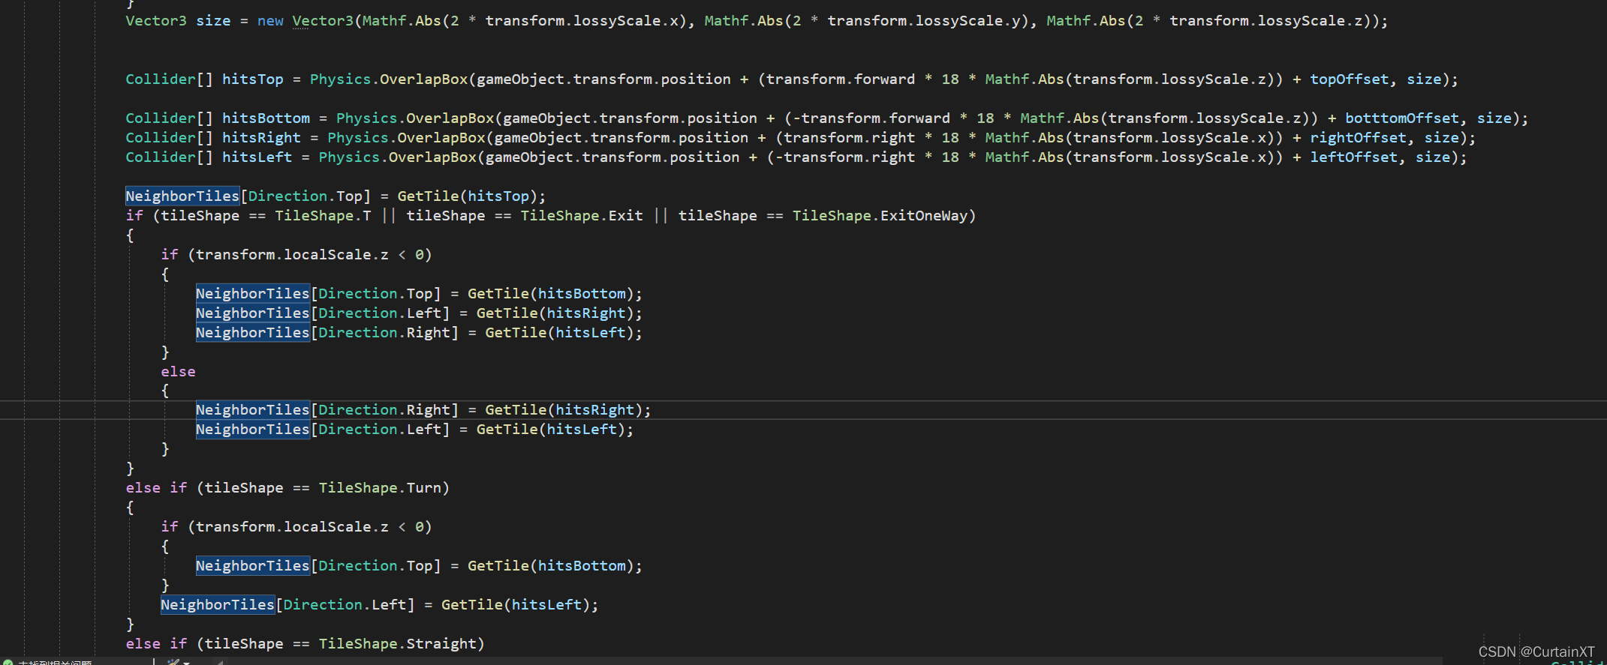This screenshot has width=1607, height=665.
Task: Select 'hitsRight' in its Collider[] declaration
Action: pyautogui.click(x=261, y=138)
